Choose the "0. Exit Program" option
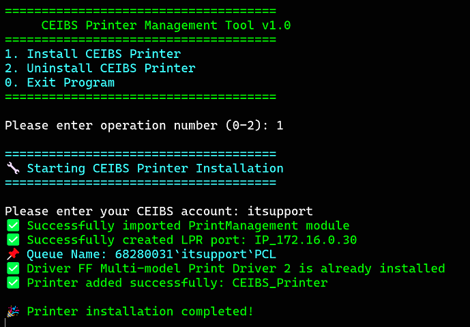This screenshot has width=470, height=327. (59, 83)
